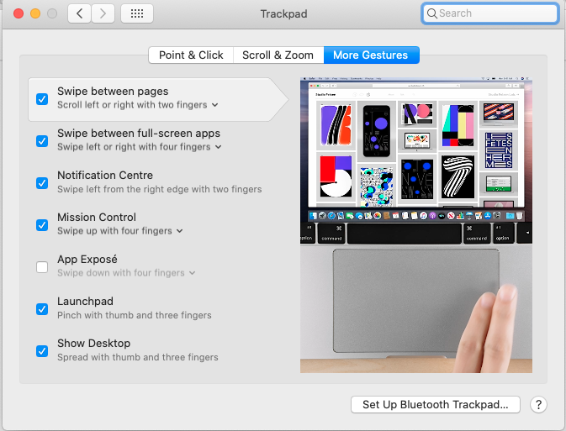Viewport: 566px width, 431px height.
Task: Click 'Pinch with thumb and three fingers' text
Action: pyautogui.click(x=135, y=315)
